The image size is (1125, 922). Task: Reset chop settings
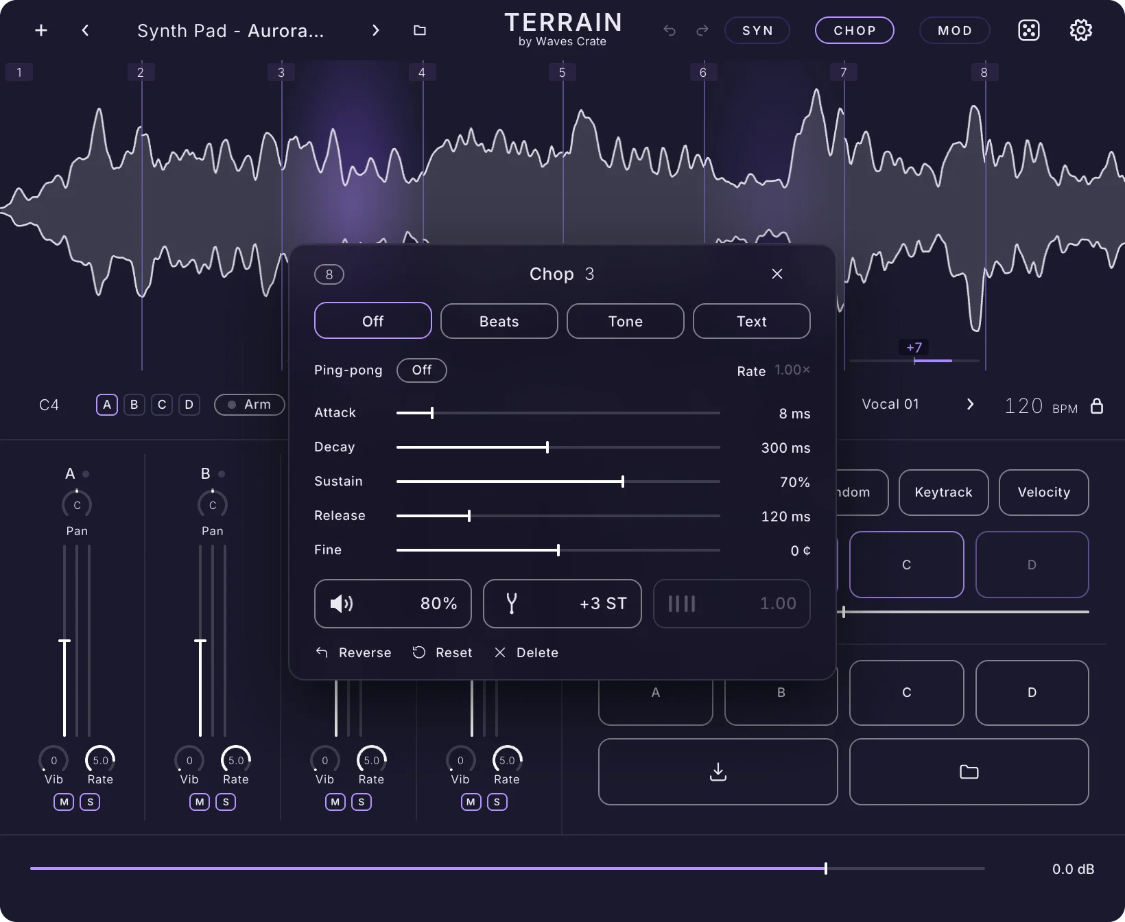[442, 652]
